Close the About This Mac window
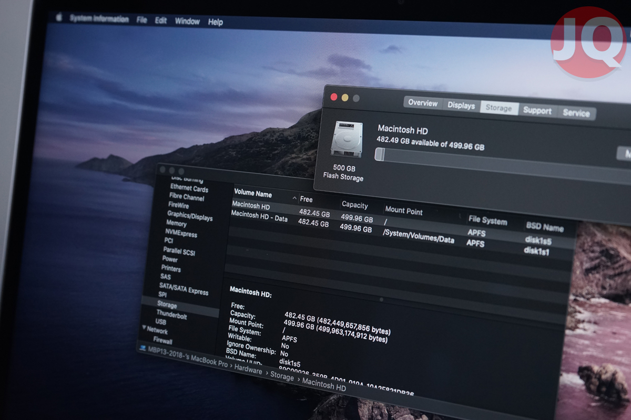Screen dimensions: 631x420 [x=333, y=97]
